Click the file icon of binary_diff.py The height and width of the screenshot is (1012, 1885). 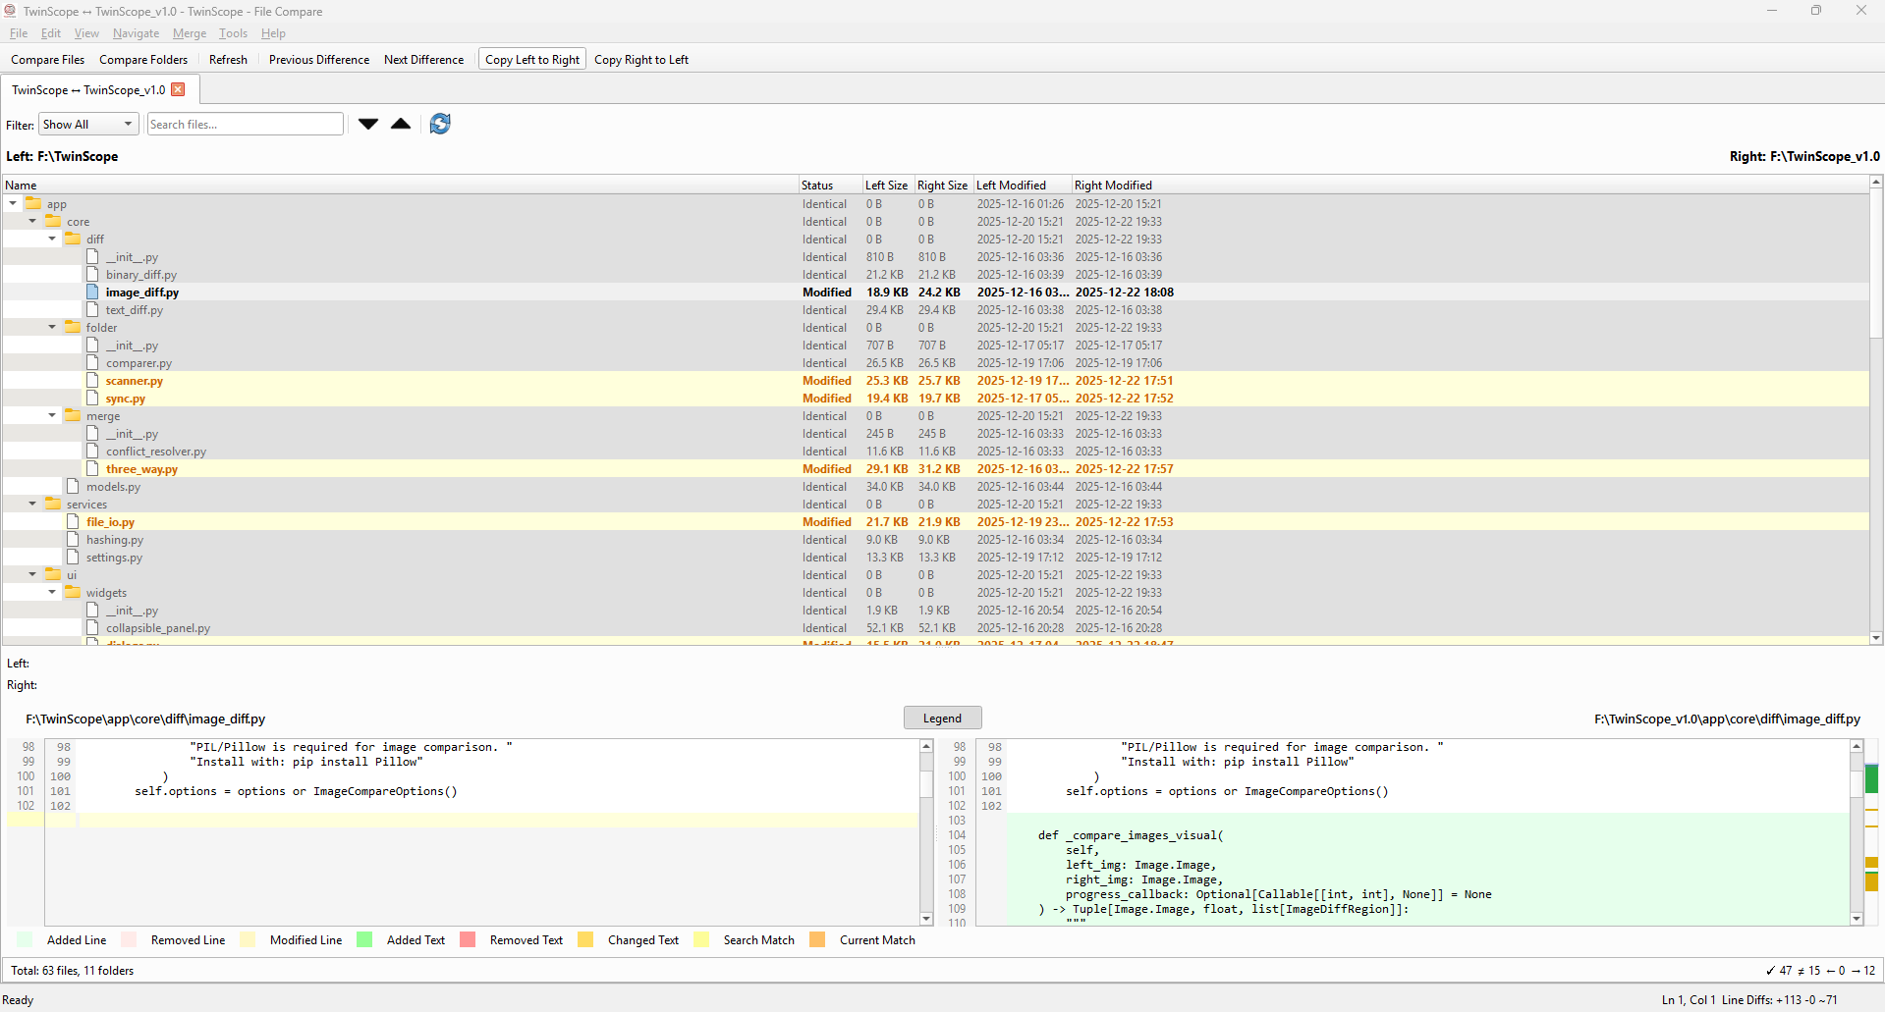(x=92, y=275)
